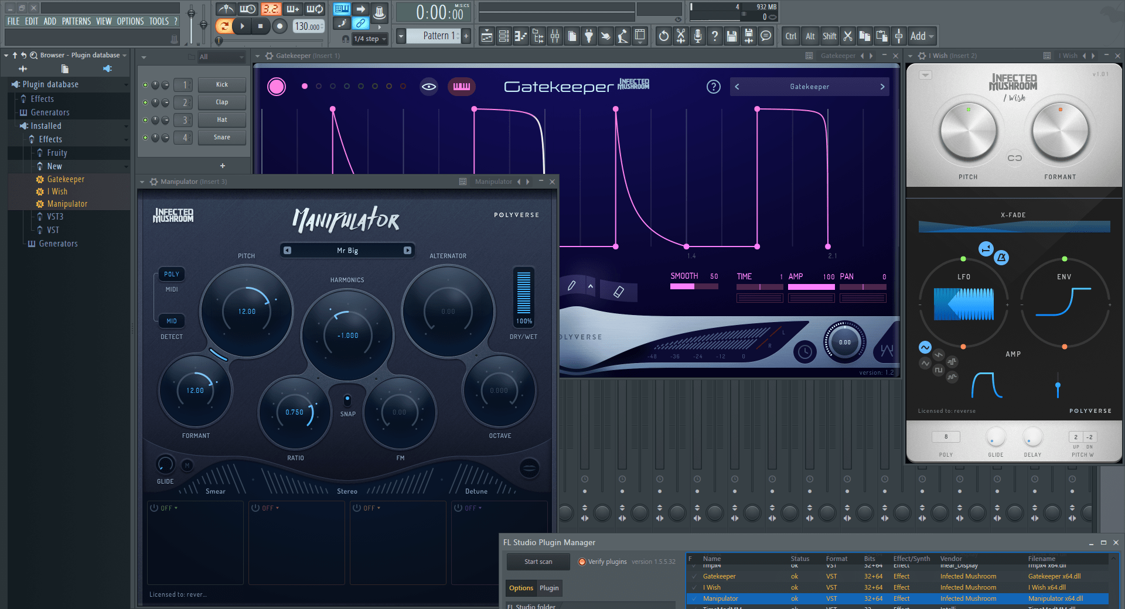This screenshot has height=609, width=1125.
Task: Open the 1/4 step snap dropdown
Action: click(x=370, y=39)
